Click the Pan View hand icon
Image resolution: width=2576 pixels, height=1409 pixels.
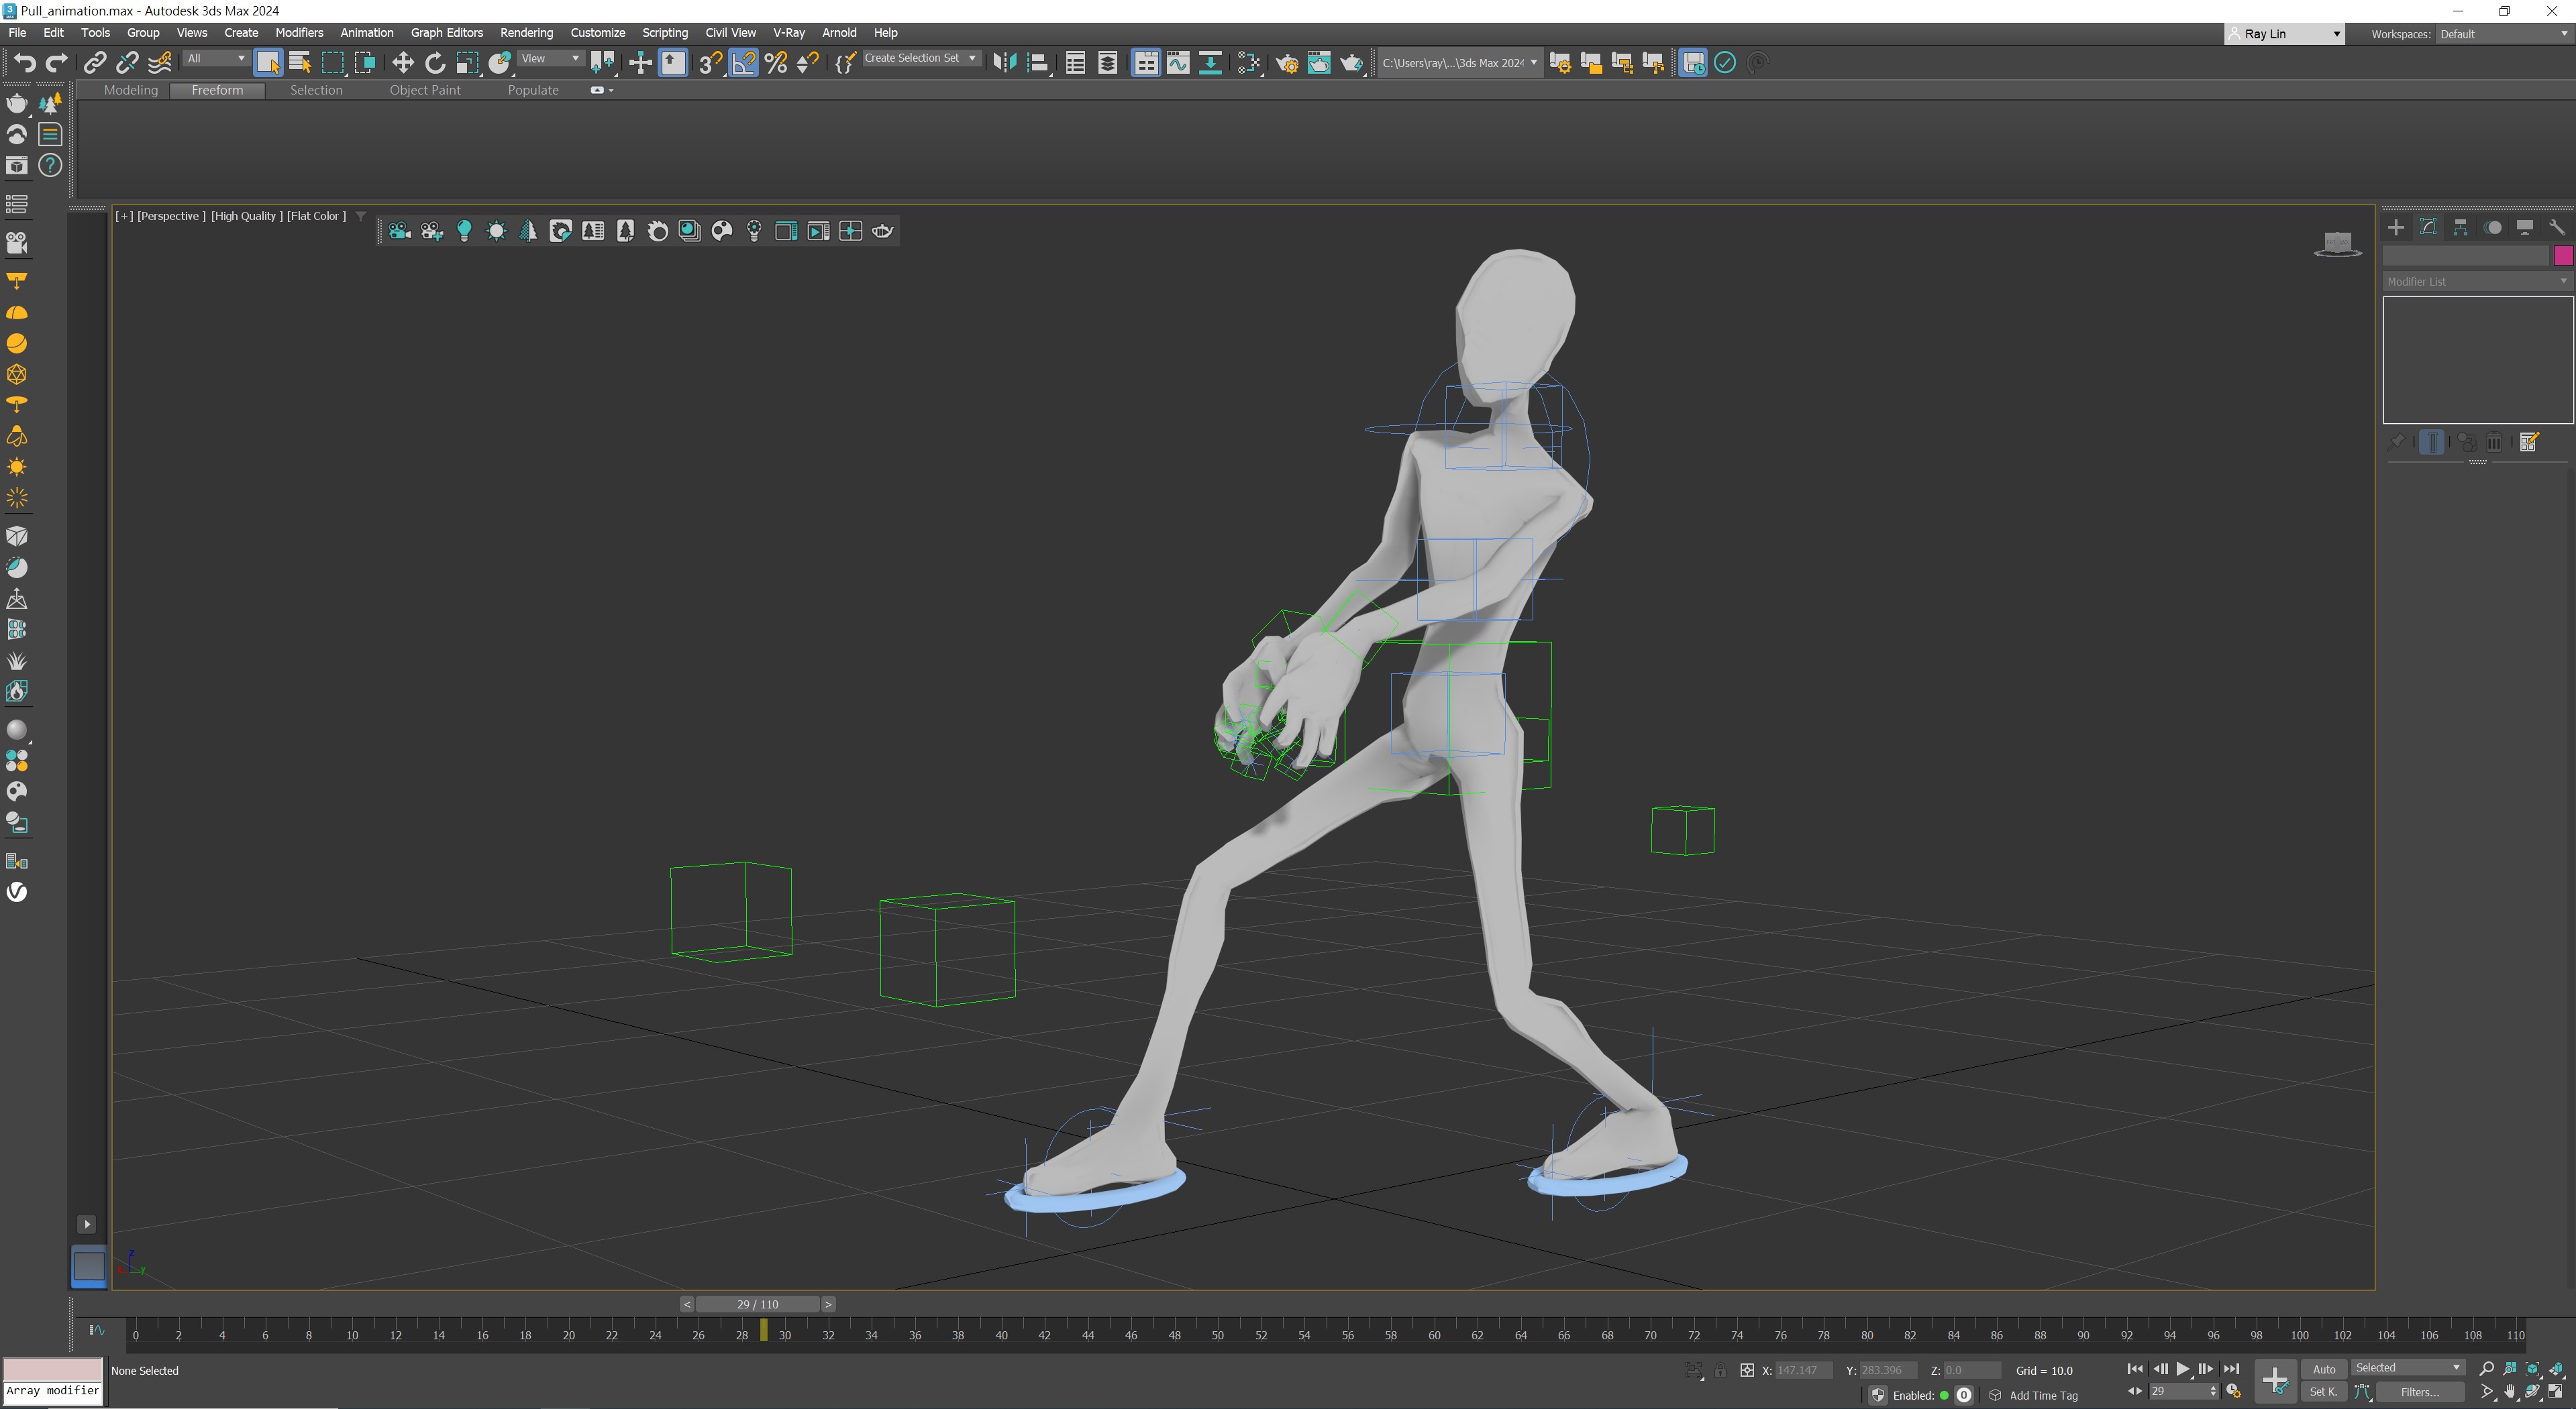[x=2509, y=1391]
